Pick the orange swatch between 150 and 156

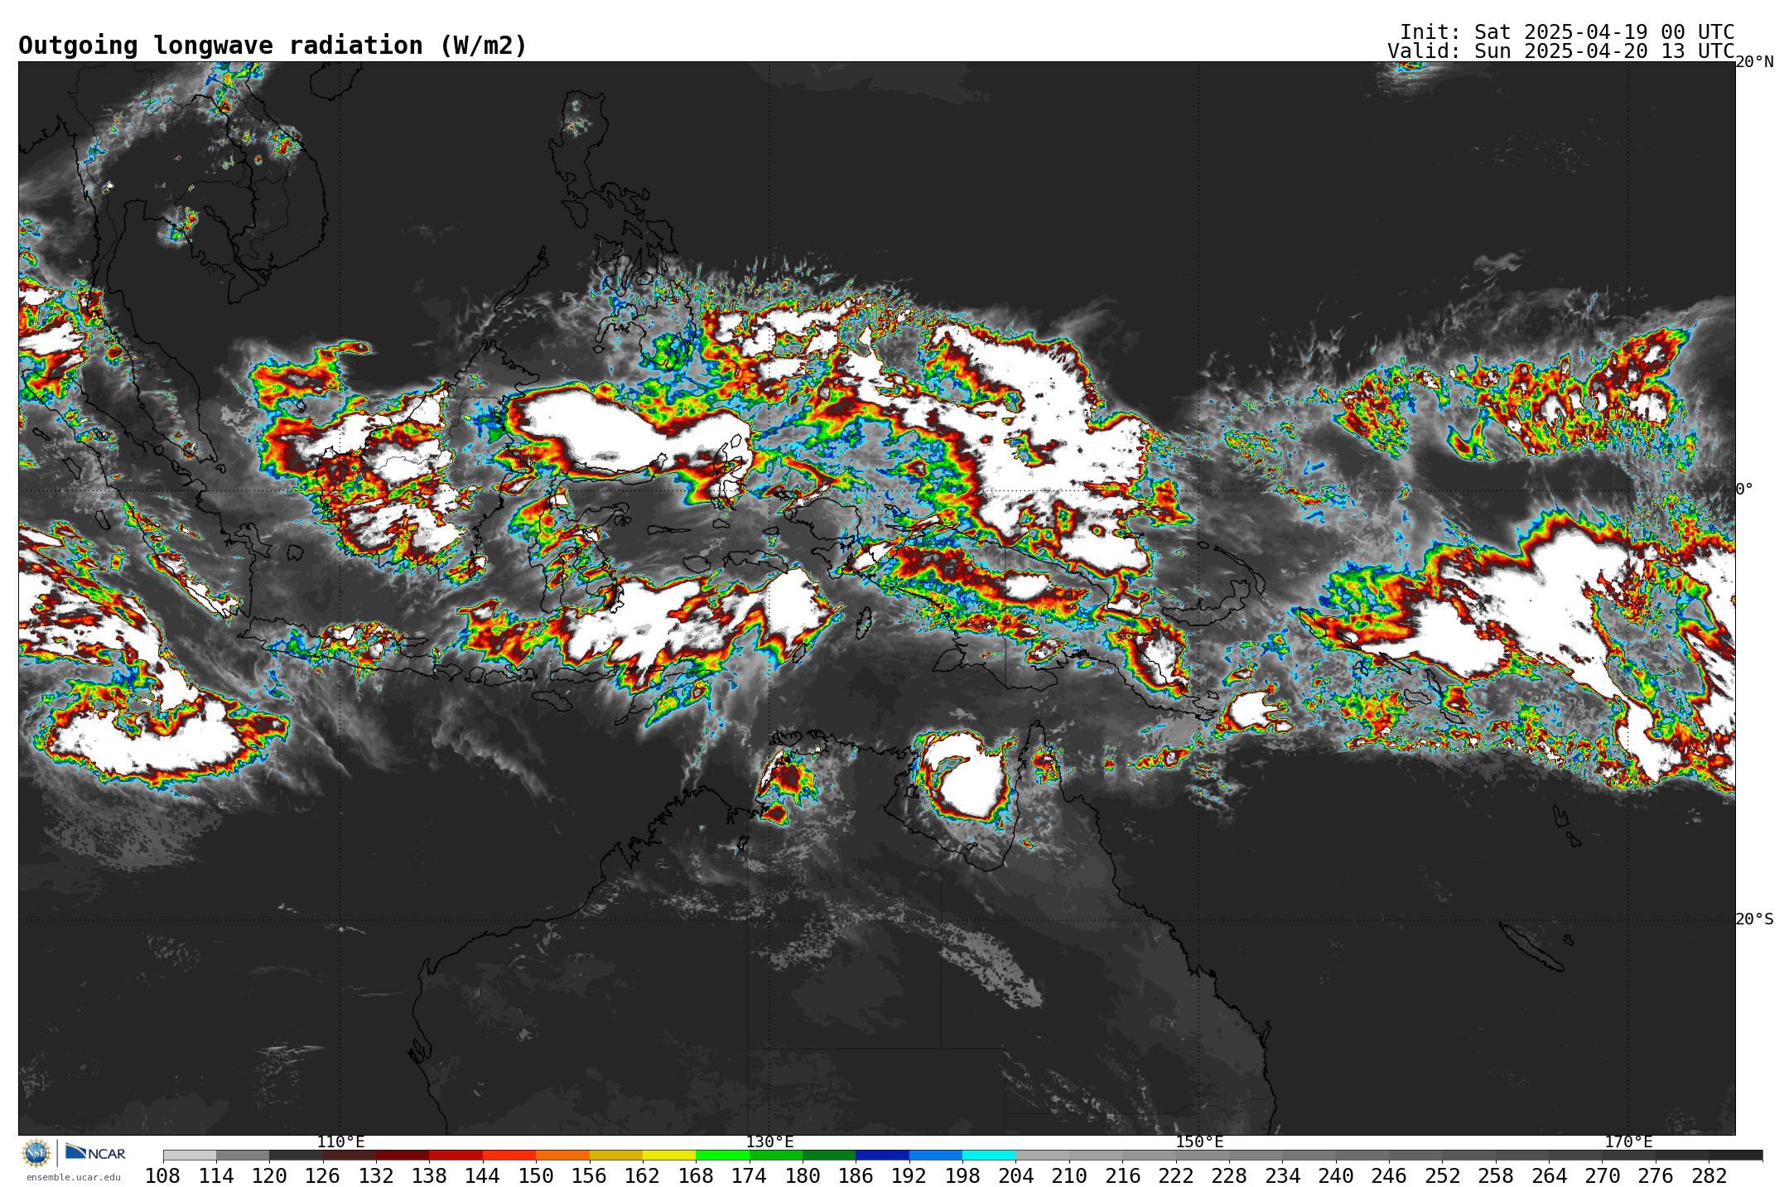click(562, 1155)
